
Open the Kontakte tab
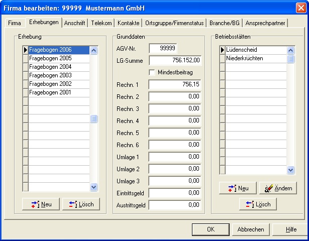(x=129, y=23)
